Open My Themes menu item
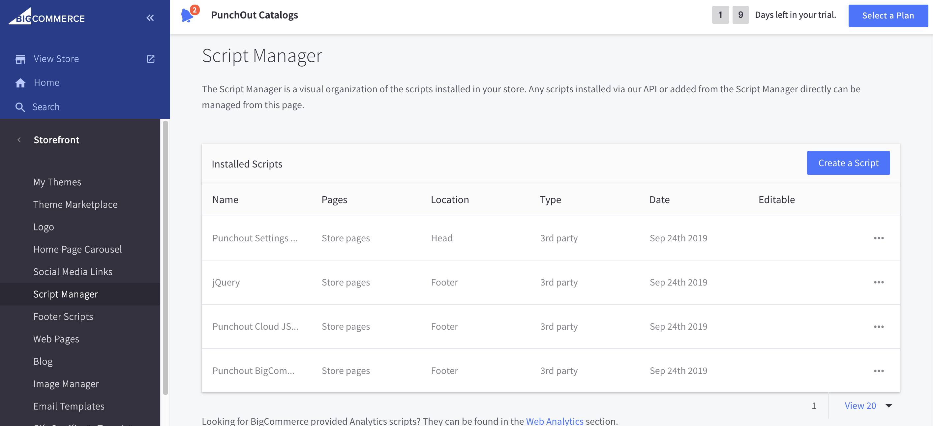The height and width of the screenshot is (426, 933). point(57,182)
